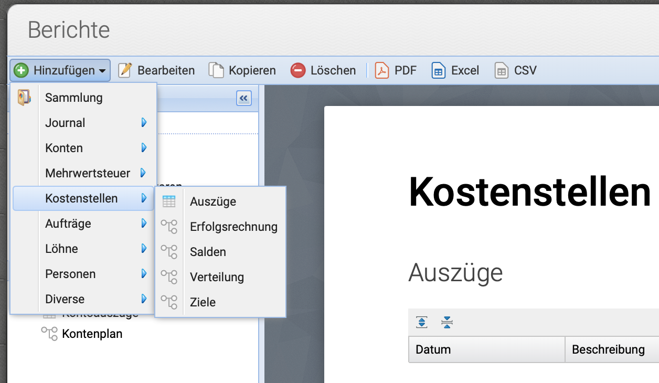
Task: Click the arrow next to Diverse
Action: pyautogui.click(x=144, y=299)
